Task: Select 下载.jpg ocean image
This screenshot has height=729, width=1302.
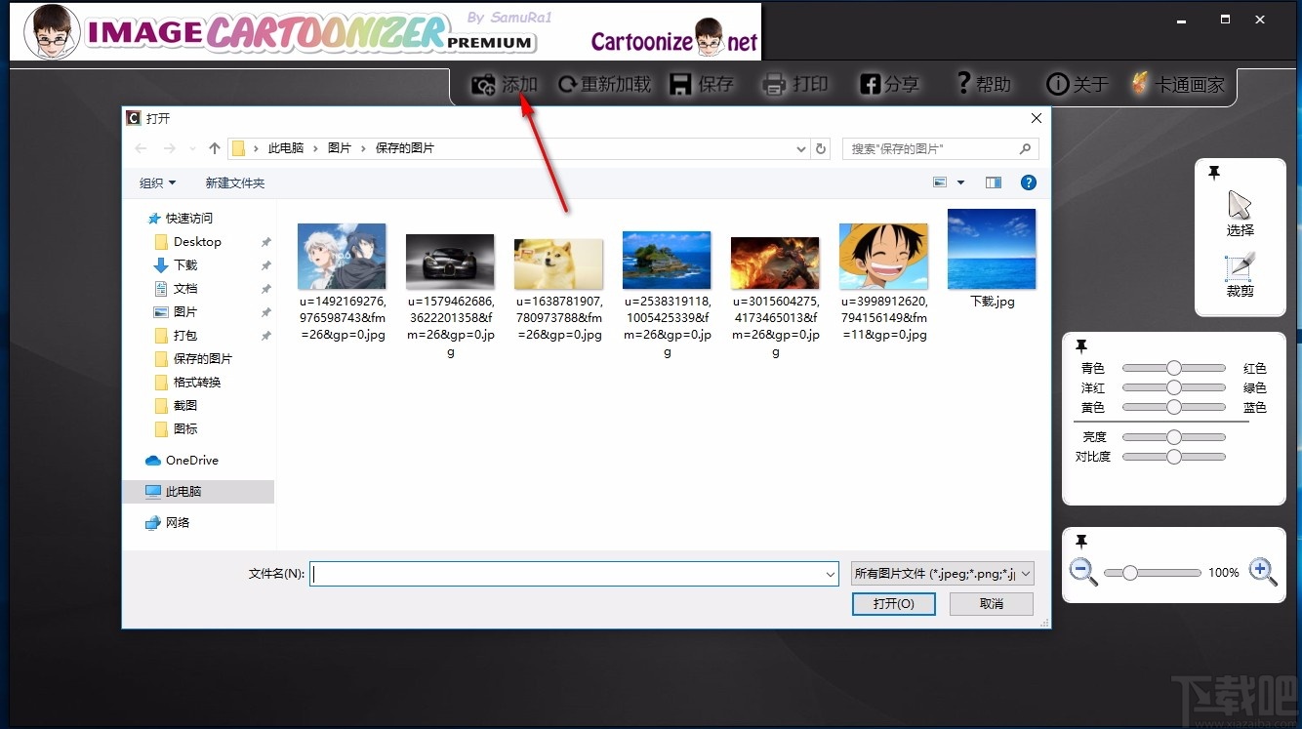Action: [992, 249]
